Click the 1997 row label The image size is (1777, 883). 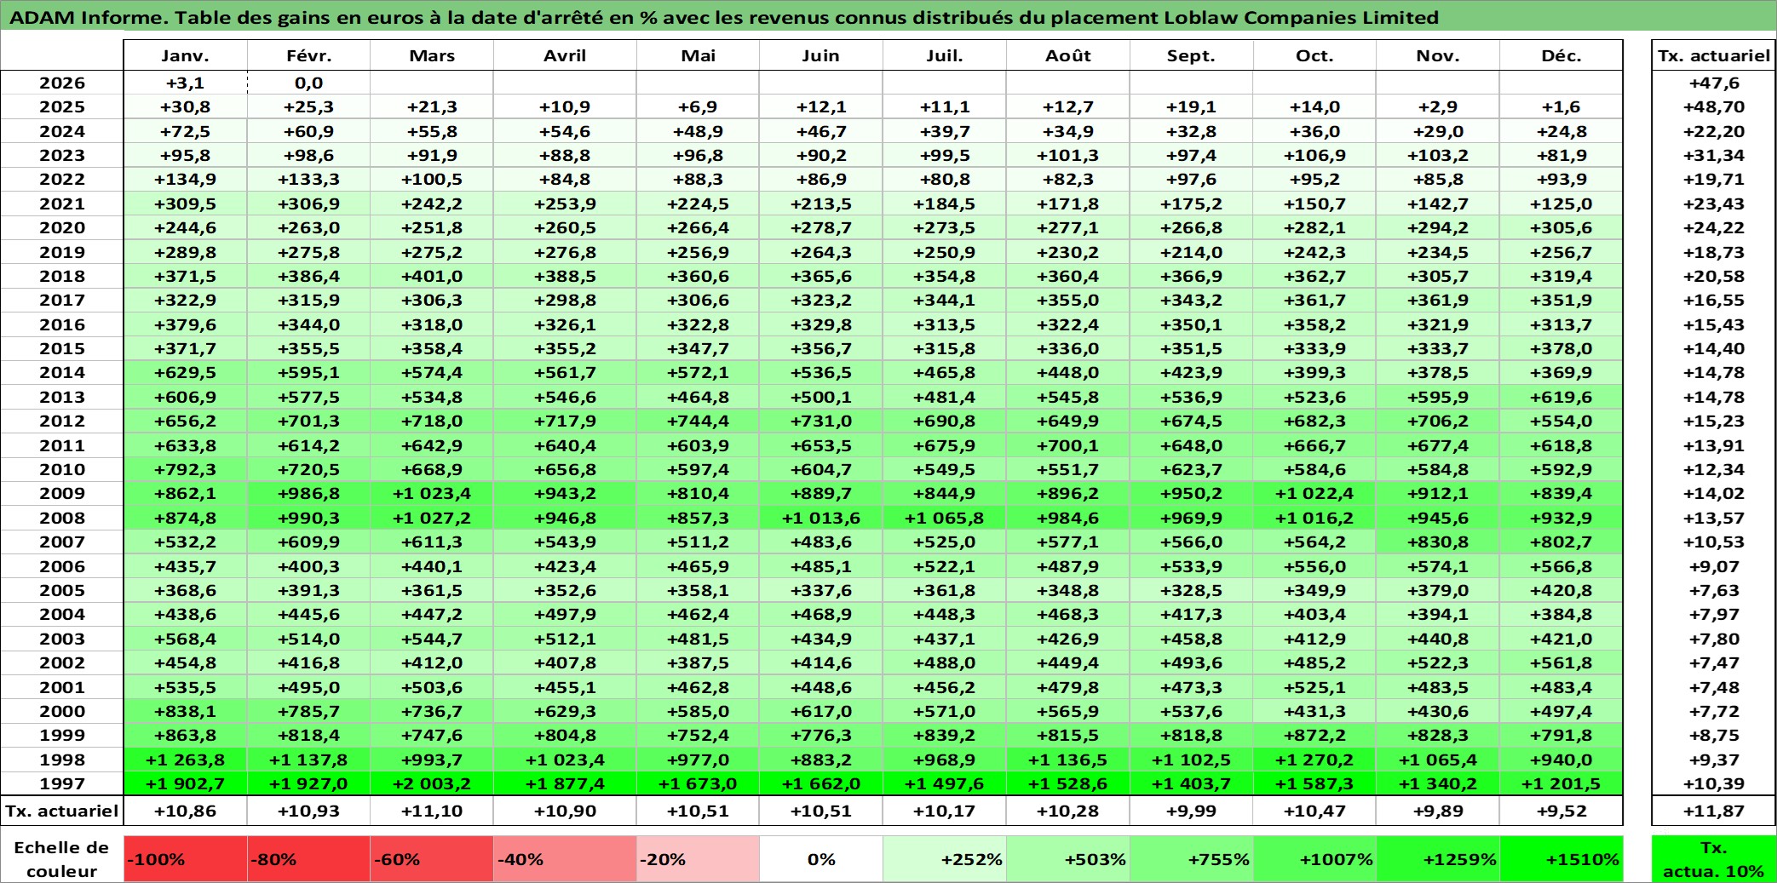62,783
